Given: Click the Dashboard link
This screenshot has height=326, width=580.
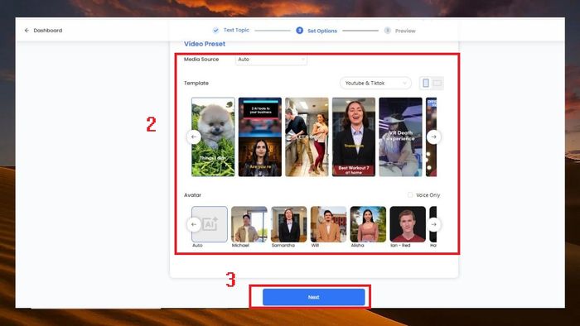Looking at the screenshot, I should point(48,31).
